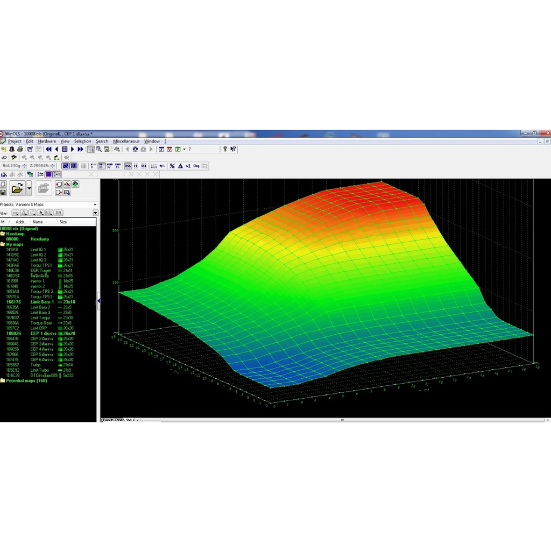Open dropdown arrow beside open folder button
Viewport: 551px width, 551px height.
(x=29, y=188)
